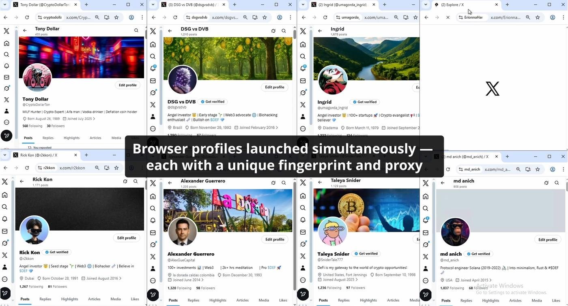
Task: Open Grok icon beside Rick Kon header
Action: pos(125,181)
